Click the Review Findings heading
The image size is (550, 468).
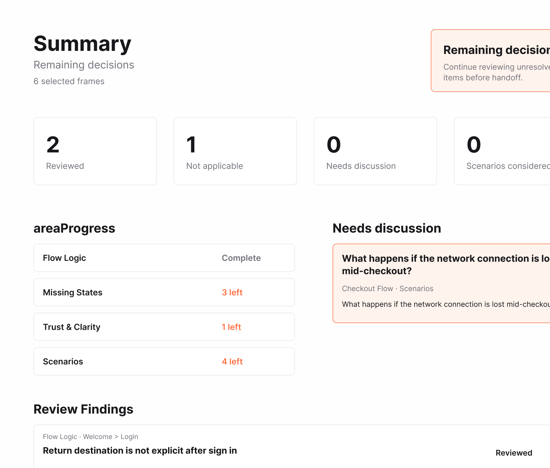click(83, 409)
